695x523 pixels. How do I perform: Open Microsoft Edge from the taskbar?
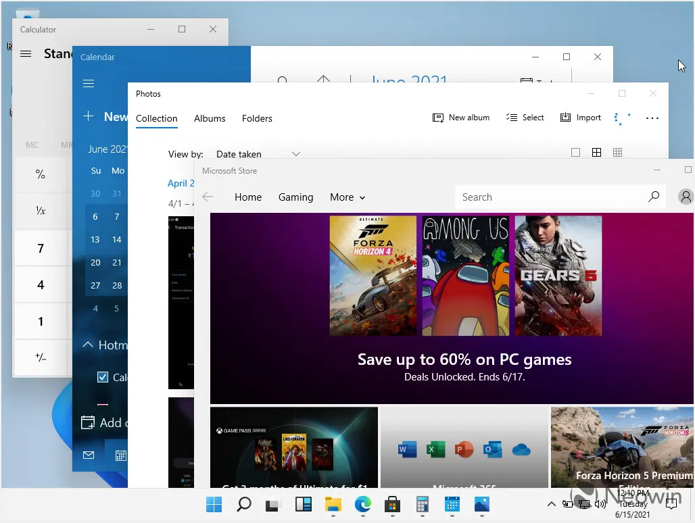coord(362,505)
